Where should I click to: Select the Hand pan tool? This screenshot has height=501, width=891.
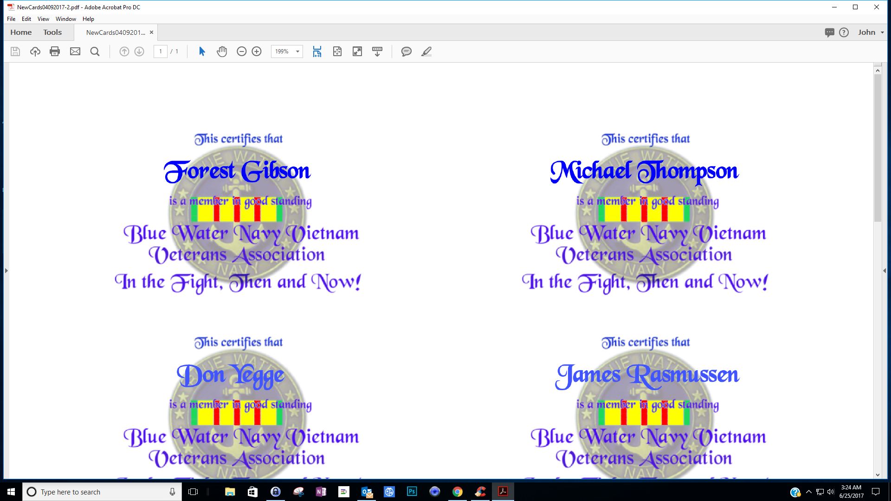(222, 51)
